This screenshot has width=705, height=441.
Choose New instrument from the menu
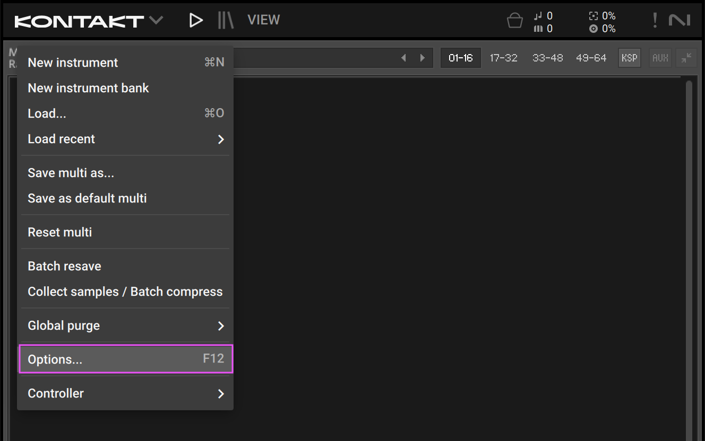tap(73, 62)
